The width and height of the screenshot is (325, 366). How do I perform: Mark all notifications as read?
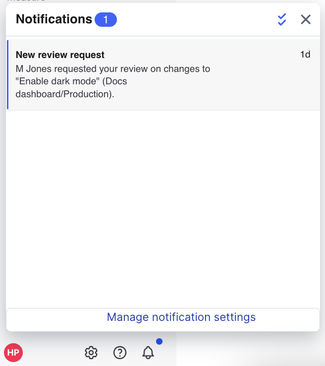[x=282, y=19]
